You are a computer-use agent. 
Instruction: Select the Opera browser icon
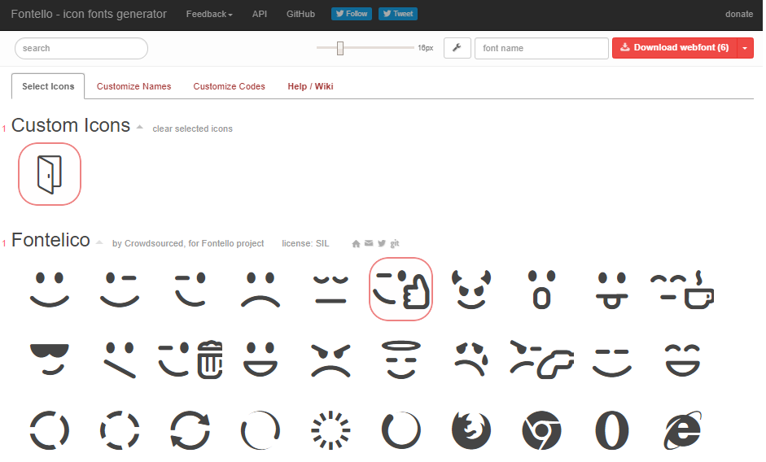pyautogui.click(x=612, y=430)
